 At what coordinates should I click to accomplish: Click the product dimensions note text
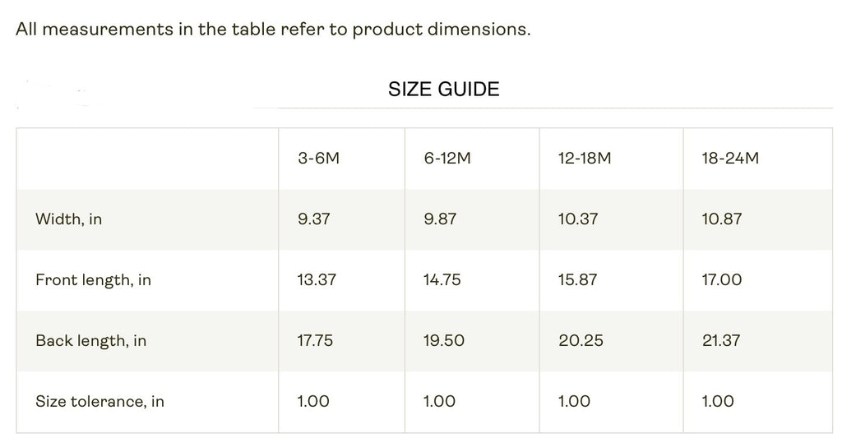coord(273,29)
